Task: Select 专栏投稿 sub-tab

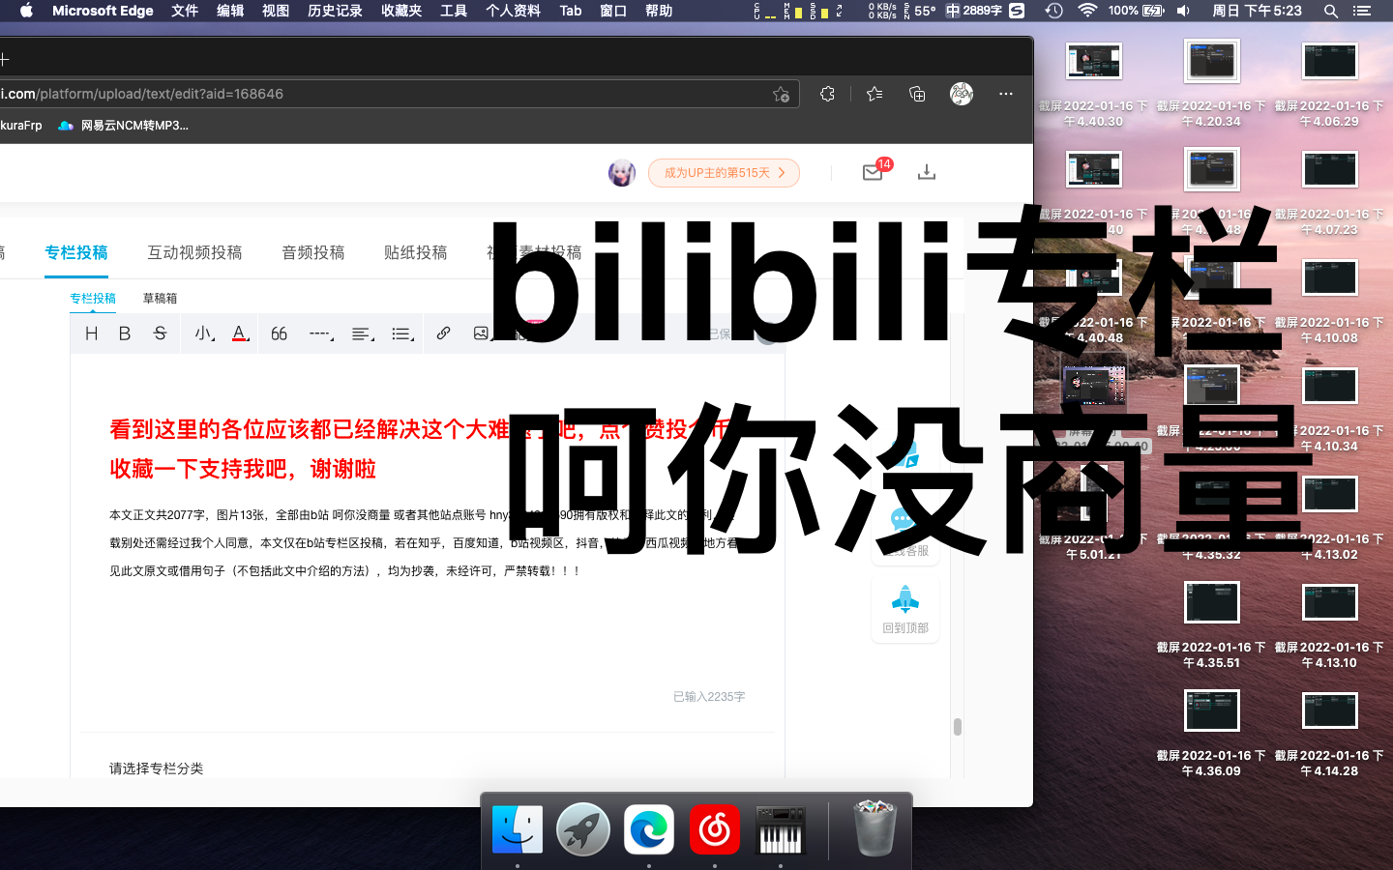Action: coord(93,298)
